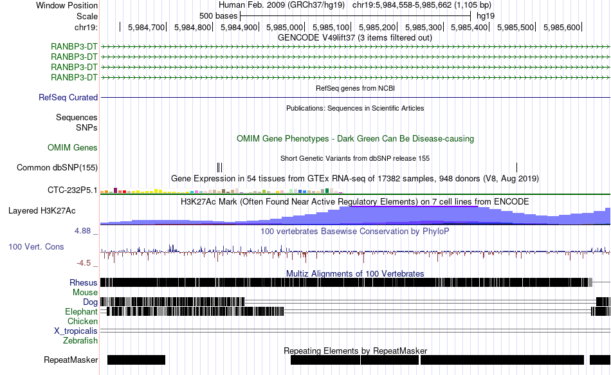The width and height of the screenshot is (611, 375).
Task: Select the X_tropicalis alignment row label
Action: (x=76, y=331)
